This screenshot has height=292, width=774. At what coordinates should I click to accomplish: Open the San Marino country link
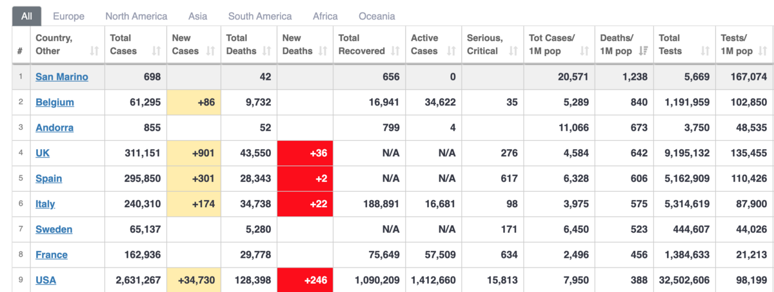(61, 77)
